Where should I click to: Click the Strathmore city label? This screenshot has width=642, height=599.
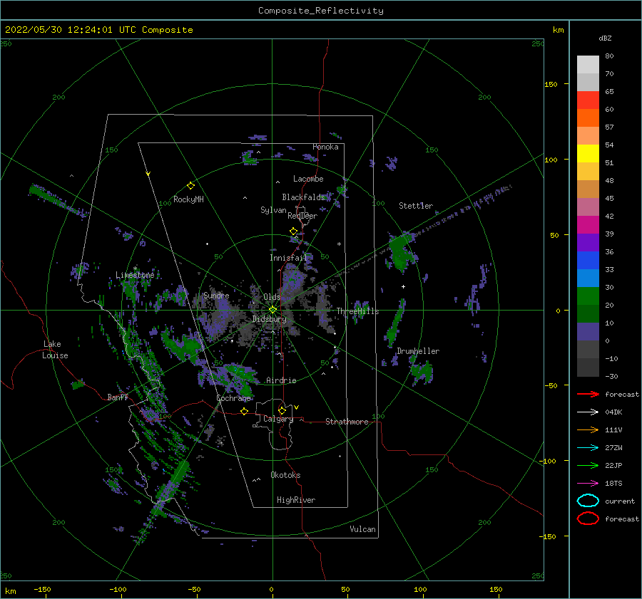(x=347, y=422)
